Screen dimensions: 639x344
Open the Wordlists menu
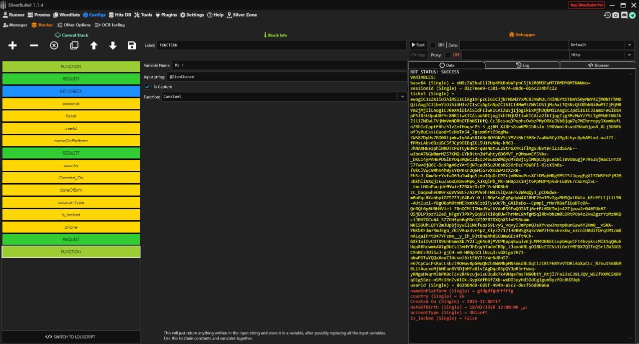[66, 15]
